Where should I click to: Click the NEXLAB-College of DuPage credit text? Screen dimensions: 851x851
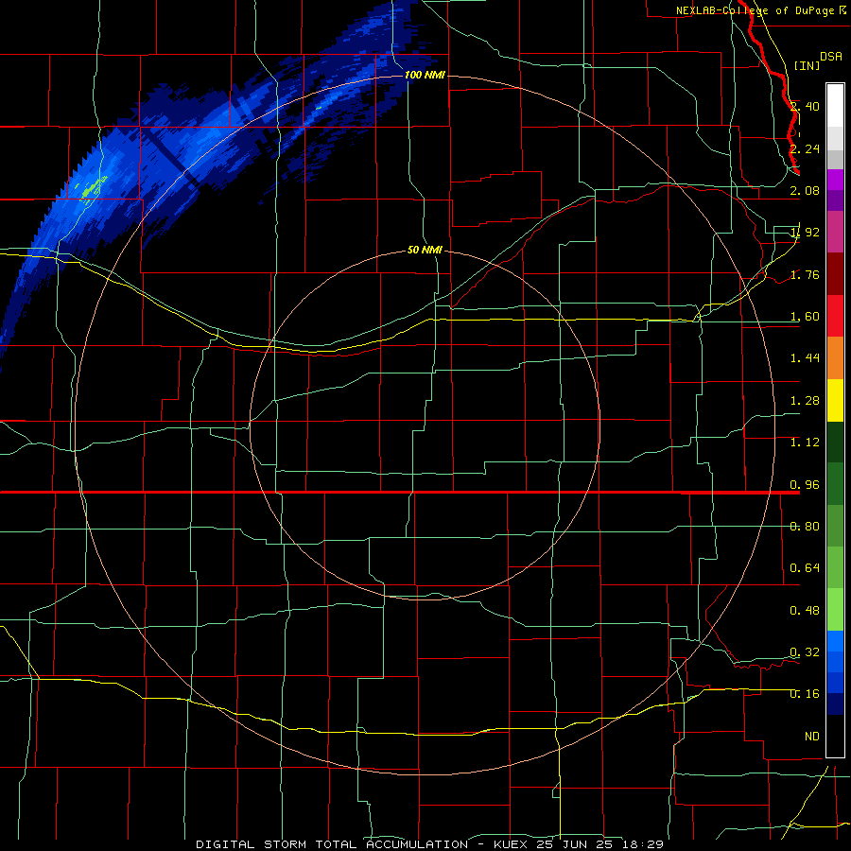[755, 10]
